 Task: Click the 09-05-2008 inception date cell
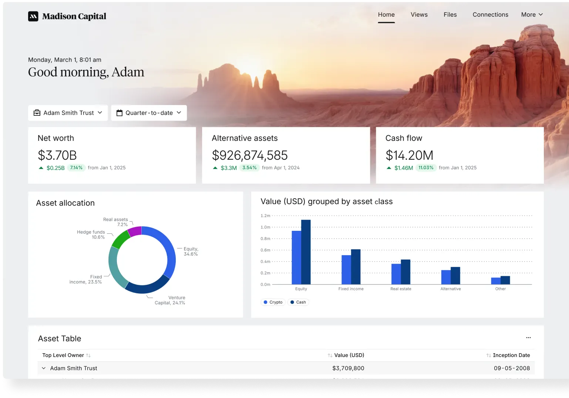click(x=512, y=368)
